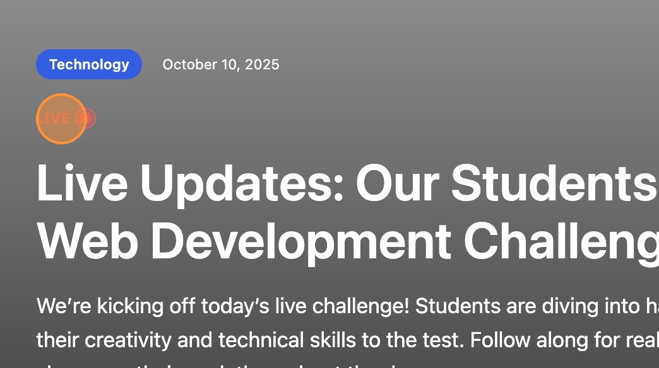Click "Development" in the headline's second line
The width and height of the screenshot is (659, 368).
(300, 241)
